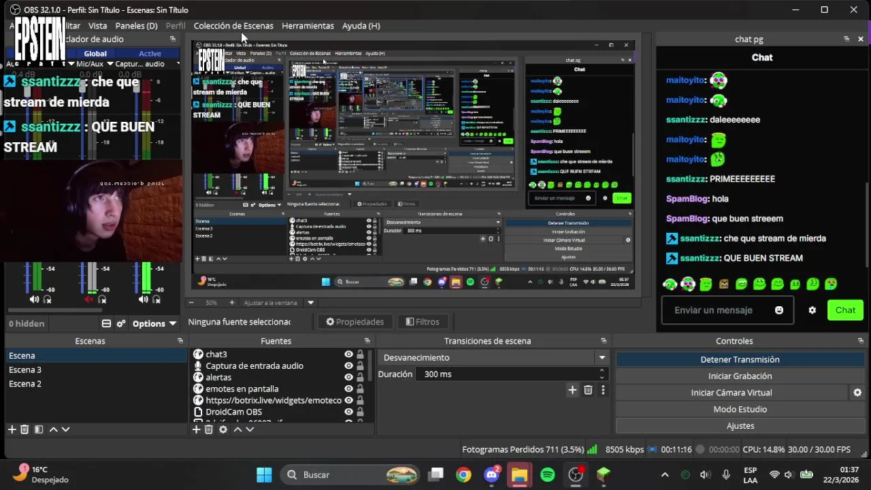Toggle visibility of emotes en pantalla source
871x490 pixels.
point(348,389)
